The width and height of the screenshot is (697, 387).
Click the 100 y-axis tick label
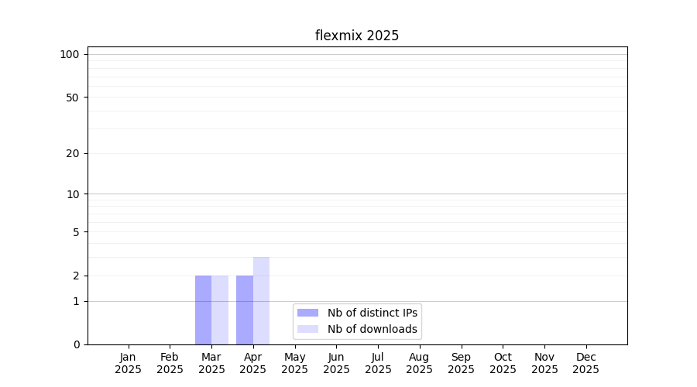(70, 54)
